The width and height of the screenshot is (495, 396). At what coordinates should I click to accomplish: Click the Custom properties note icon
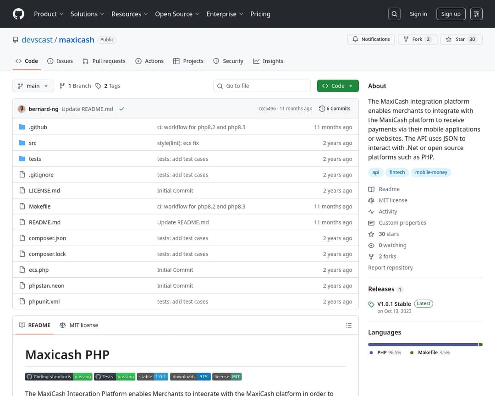(371, 223)
